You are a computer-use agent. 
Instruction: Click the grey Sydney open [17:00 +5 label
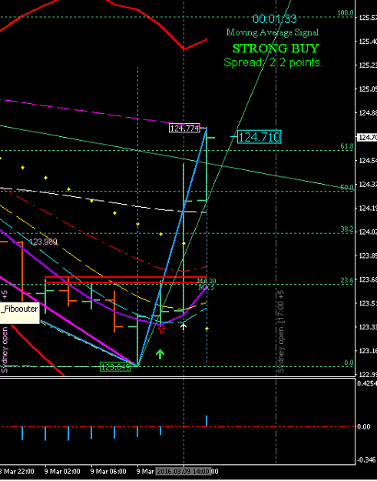coord(280,332)
